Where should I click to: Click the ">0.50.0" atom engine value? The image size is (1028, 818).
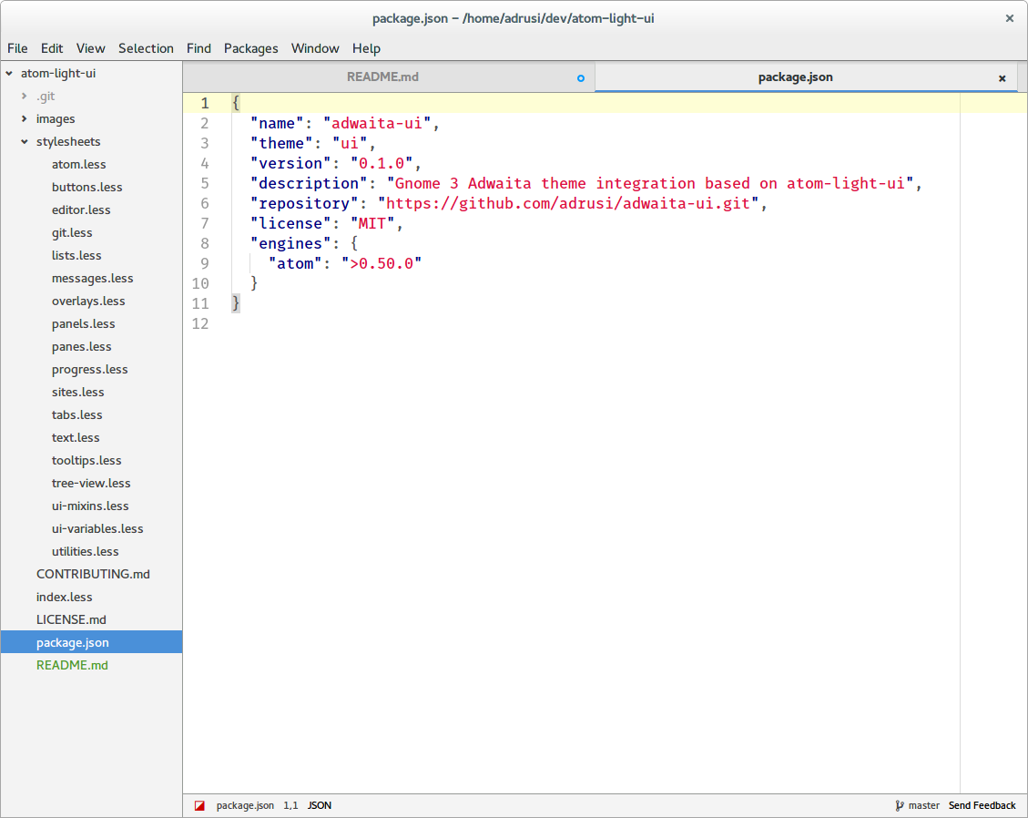(x=382, y=263)
